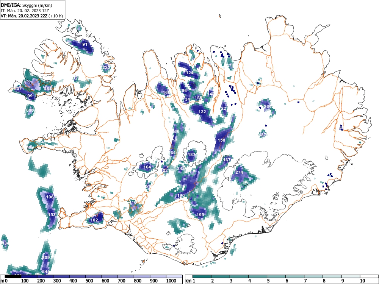This screenshot has width=379, height=284.
Task: Click the "1000" metre legend label
Action: coord(171,281)
